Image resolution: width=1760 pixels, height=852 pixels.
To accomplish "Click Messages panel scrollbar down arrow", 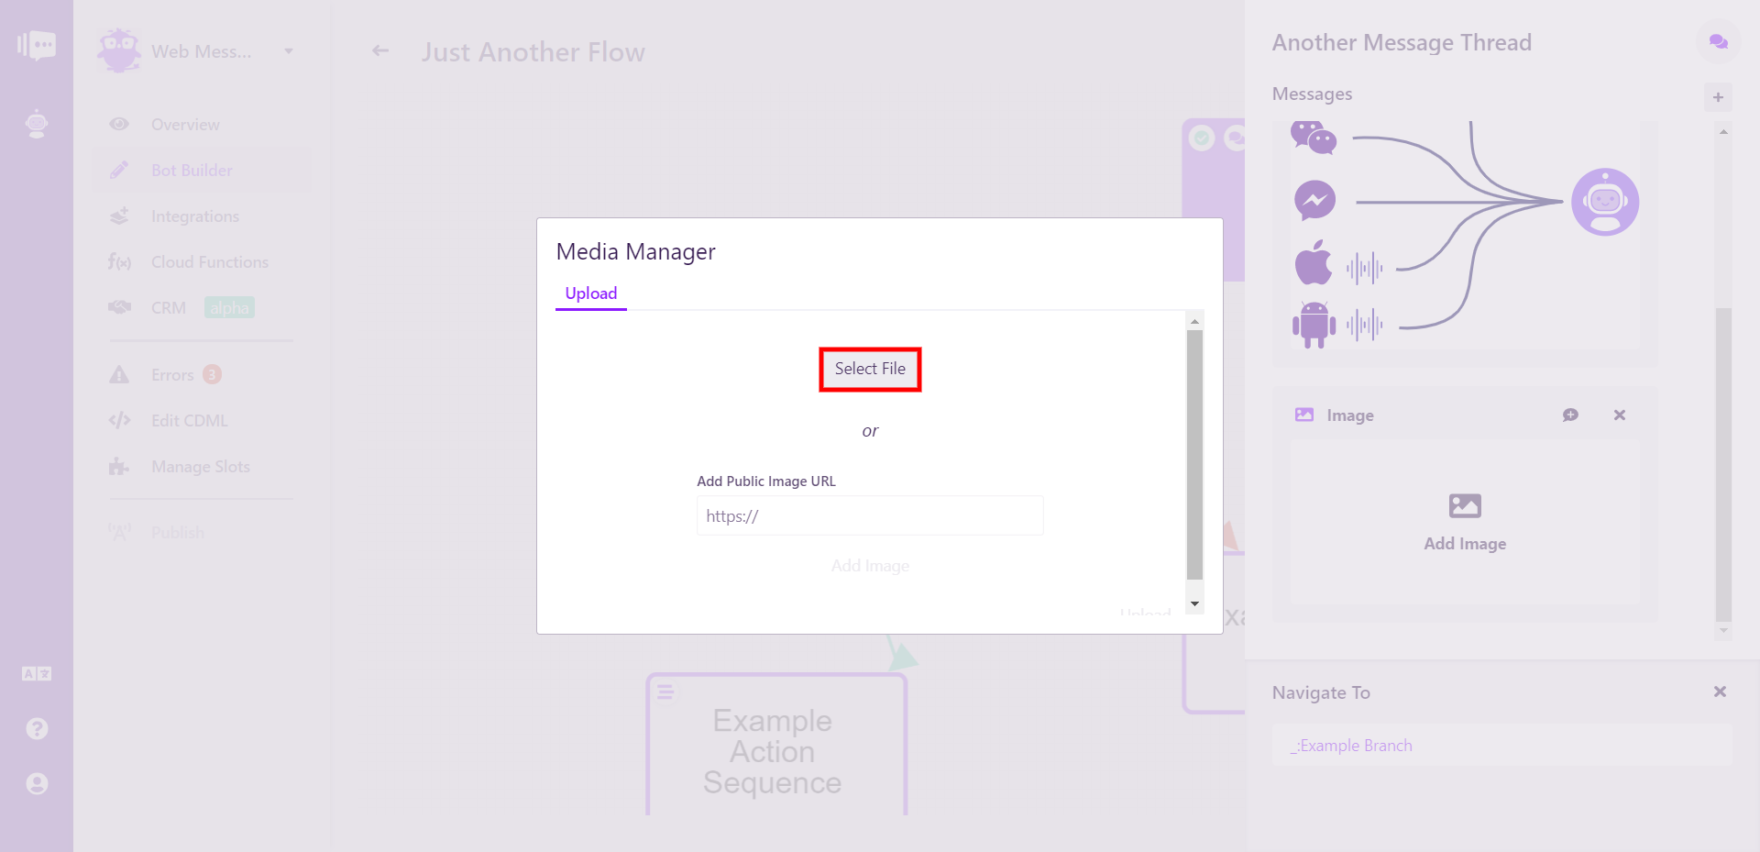I will pos(1723,630).
